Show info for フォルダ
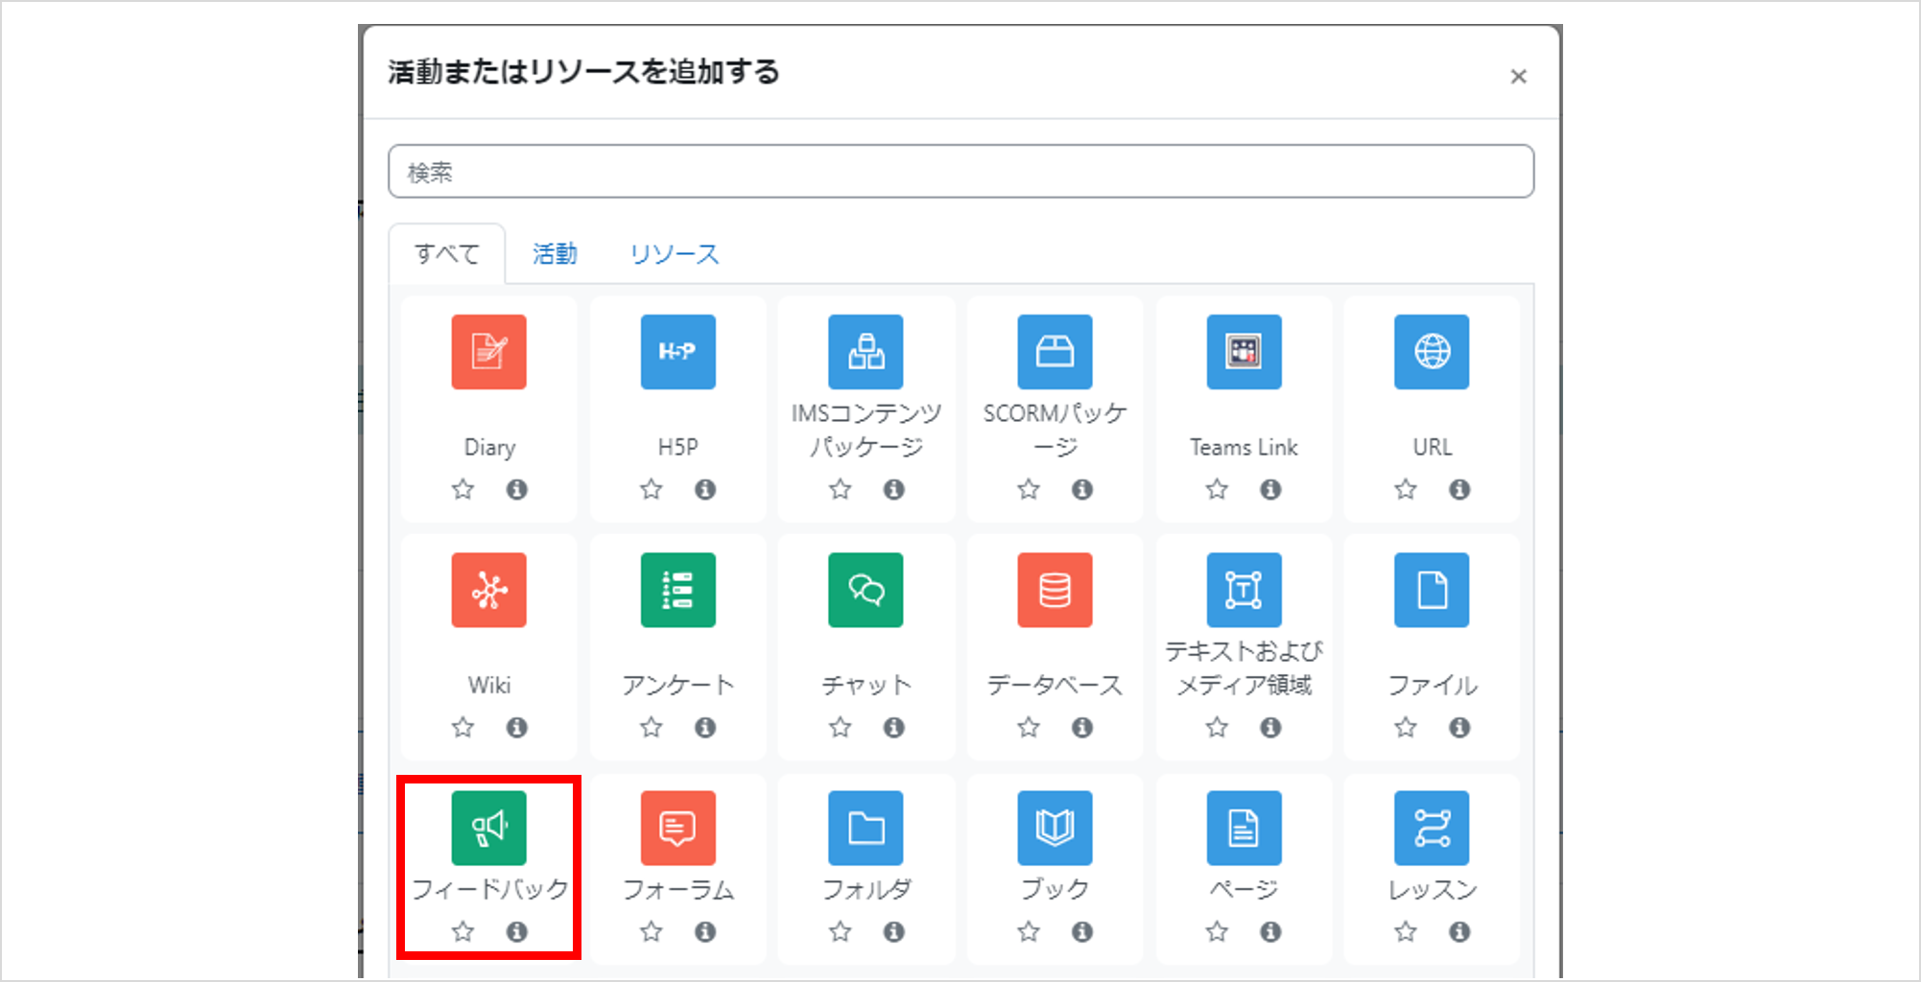The image size is (1921, 982). point(894,931)
